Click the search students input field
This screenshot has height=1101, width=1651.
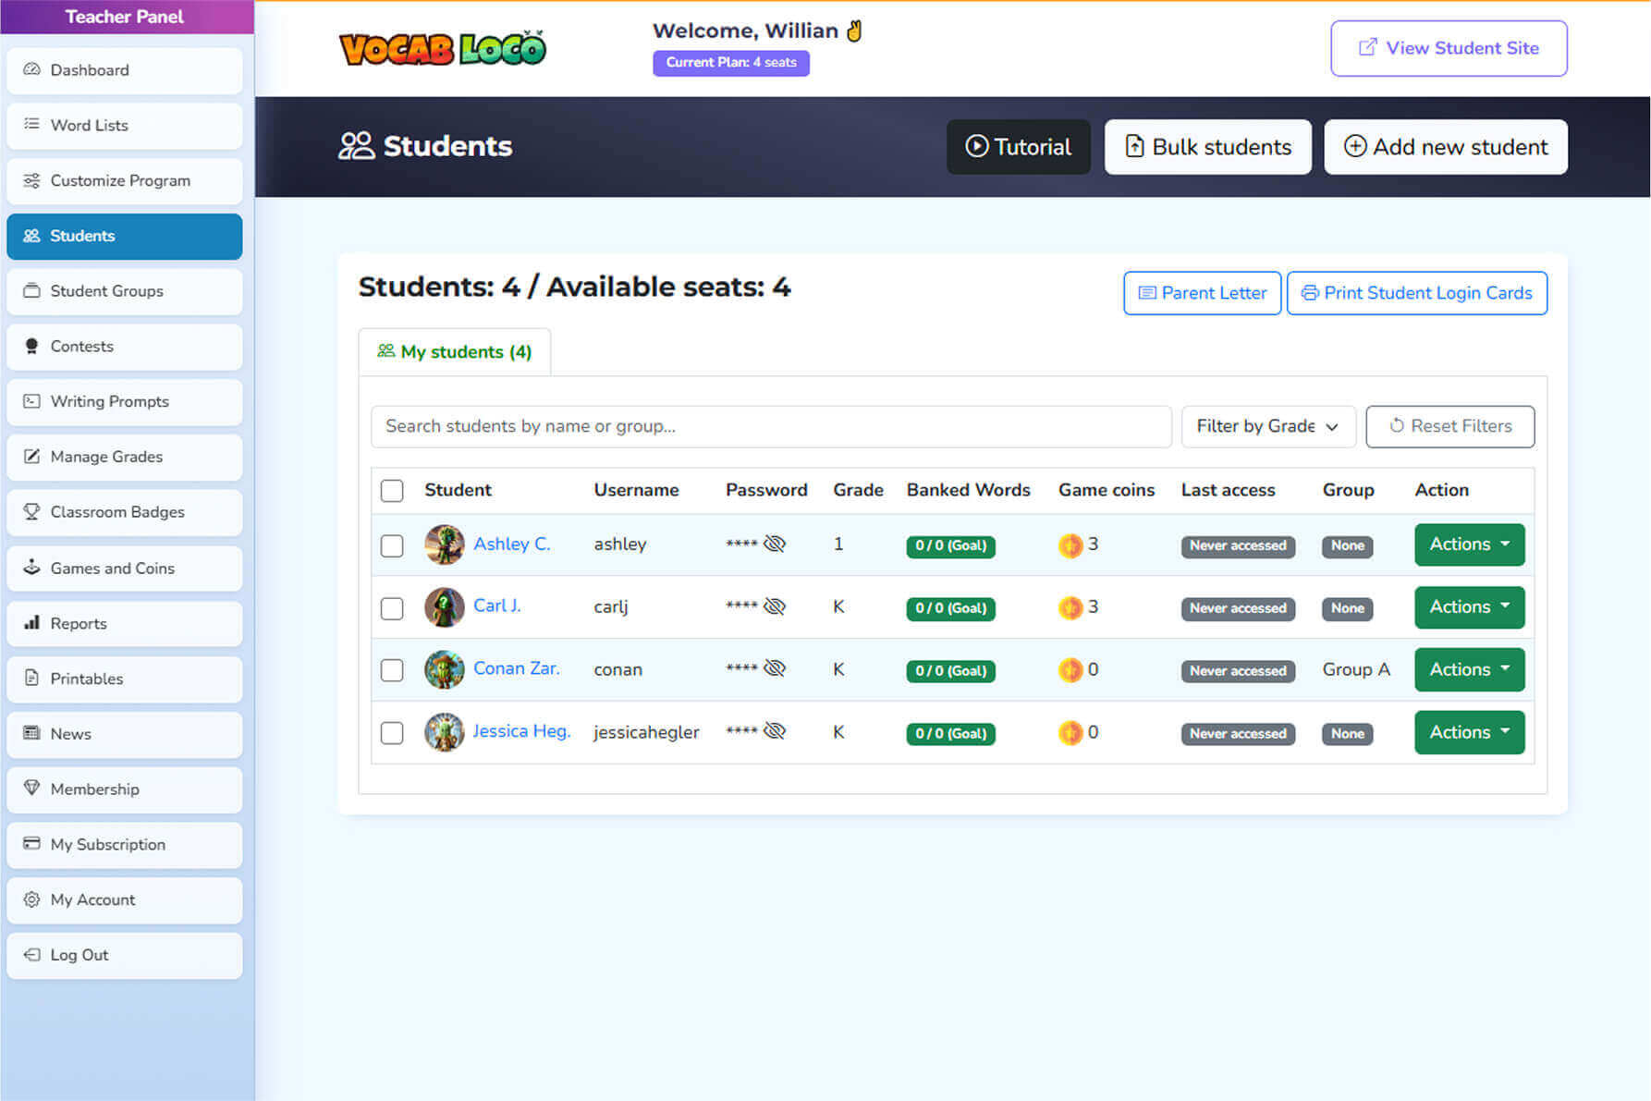(770, 426)
